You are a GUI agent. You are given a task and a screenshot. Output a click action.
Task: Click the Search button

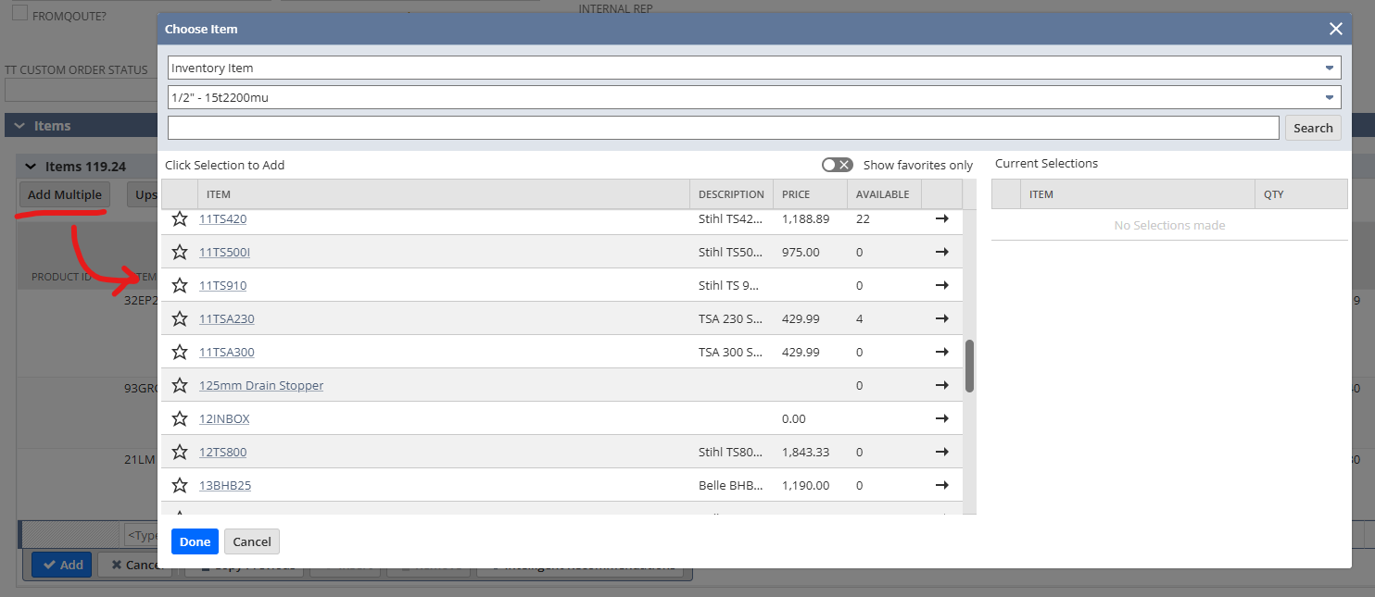pyautogui.click(x=1313, y=128)
